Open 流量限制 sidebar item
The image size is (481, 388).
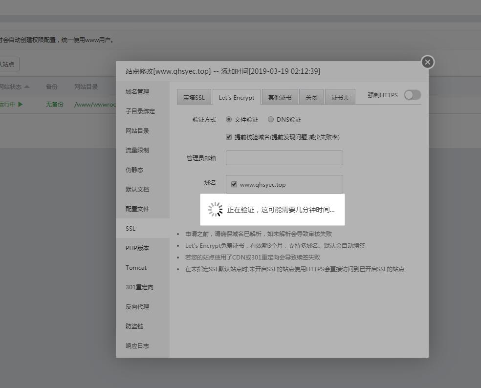coord(143,150)
